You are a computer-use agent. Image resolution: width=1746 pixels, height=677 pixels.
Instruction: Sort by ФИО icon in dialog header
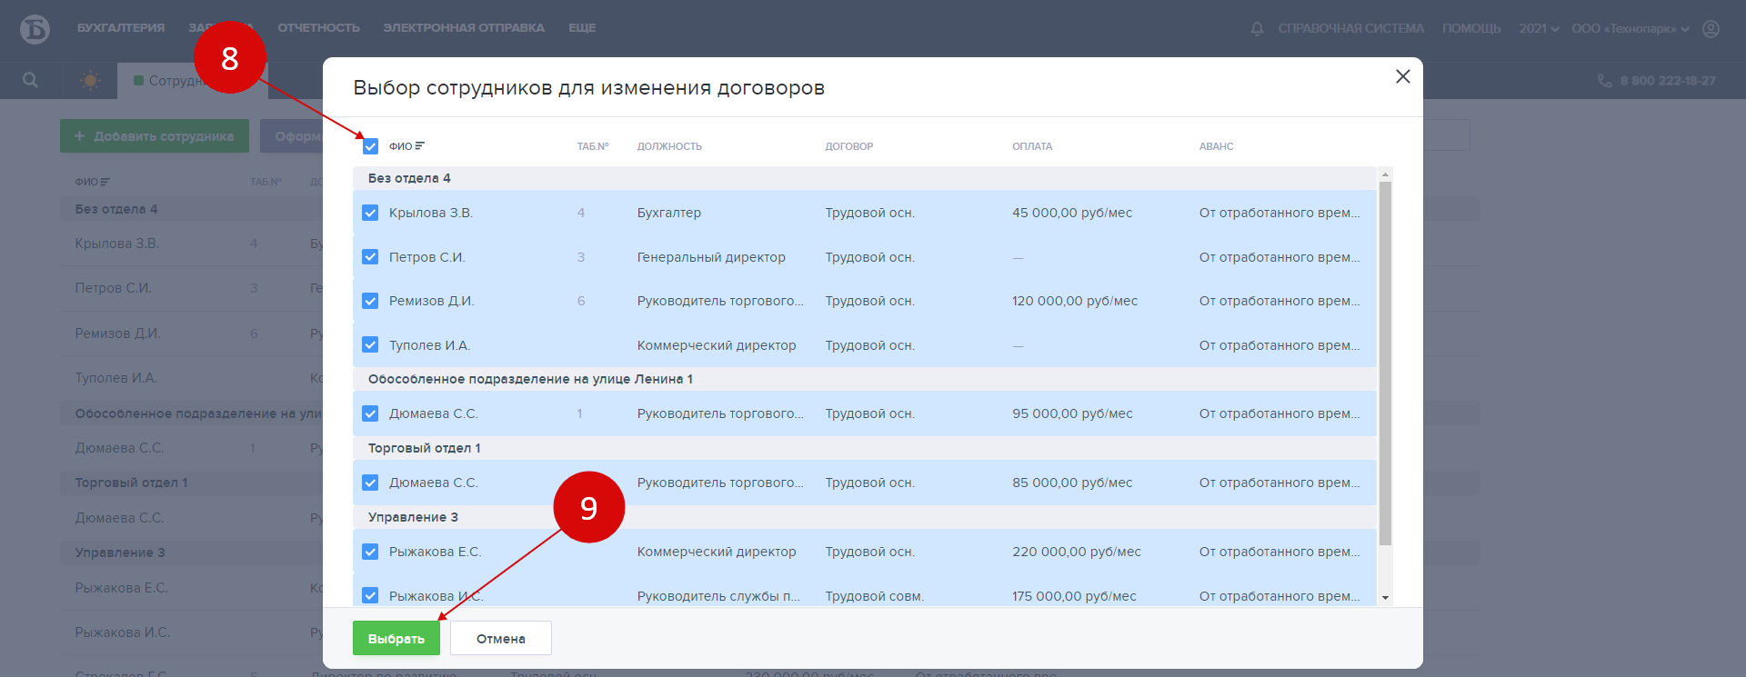(420, 146)
